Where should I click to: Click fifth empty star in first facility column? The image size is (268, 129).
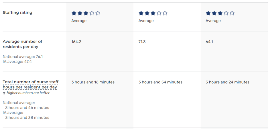click(x=98, y=13)
